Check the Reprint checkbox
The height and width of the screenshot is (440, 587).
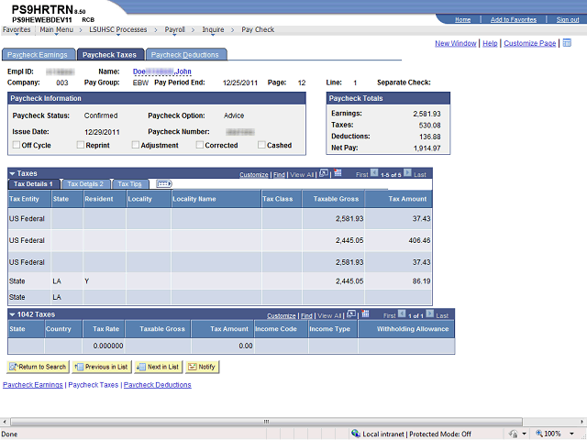(x=80, y=145)
